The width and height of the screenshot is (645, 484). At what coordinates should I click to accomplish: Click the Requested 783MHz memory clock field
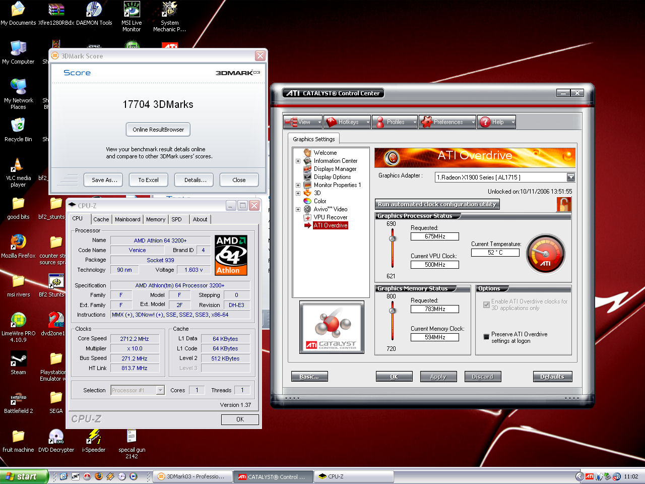point(434,309)
